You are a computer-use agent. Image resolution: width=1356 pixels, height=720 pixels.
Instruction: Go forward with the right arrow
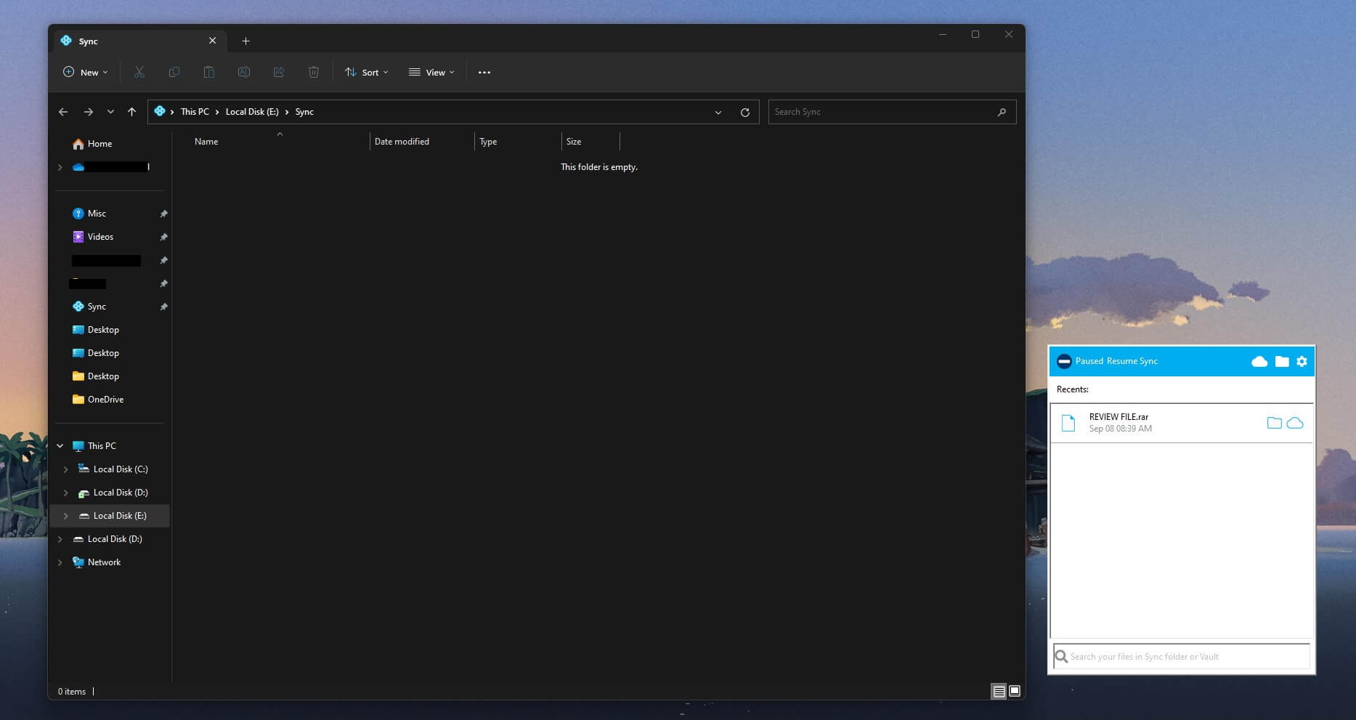coord(89,112)
